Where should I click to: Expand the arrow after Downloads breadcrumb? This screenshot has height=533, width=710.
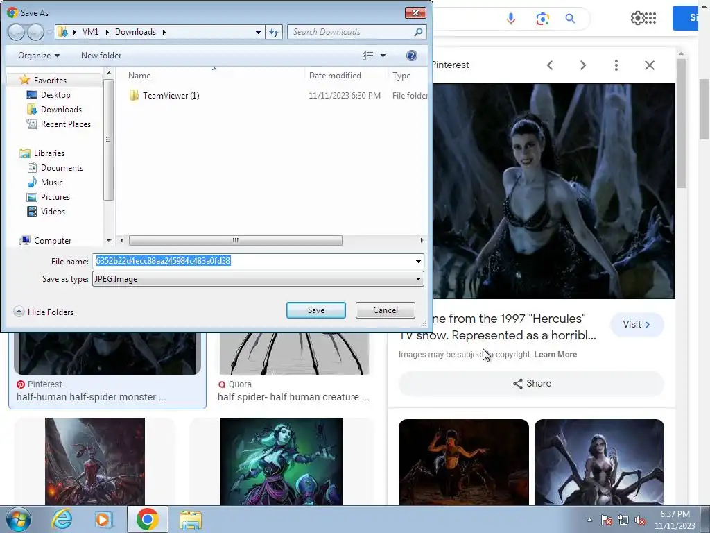tap(164, 32)
